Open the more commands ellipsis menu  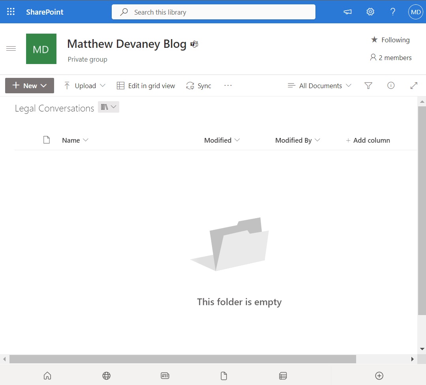[228, 85]
